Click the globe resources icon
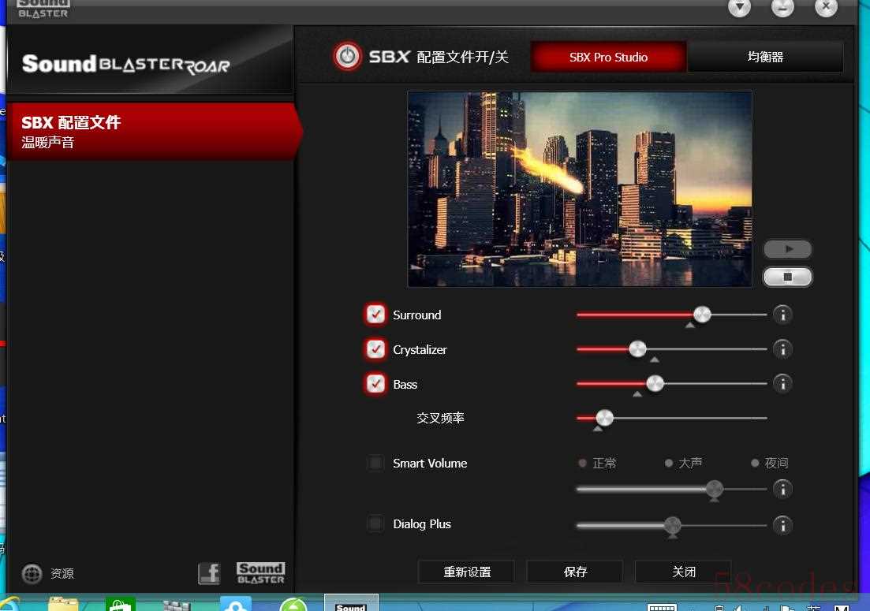 pyautogui.click(x=32, y=573)
